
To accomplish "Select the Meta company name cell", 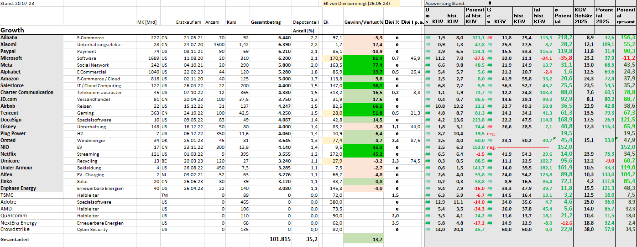I will [x=31, y=65].
